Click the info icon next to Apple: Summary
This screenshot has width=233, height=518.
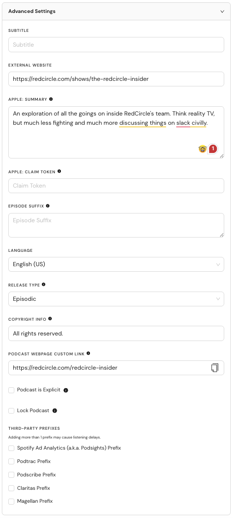[x=51, y=99]
